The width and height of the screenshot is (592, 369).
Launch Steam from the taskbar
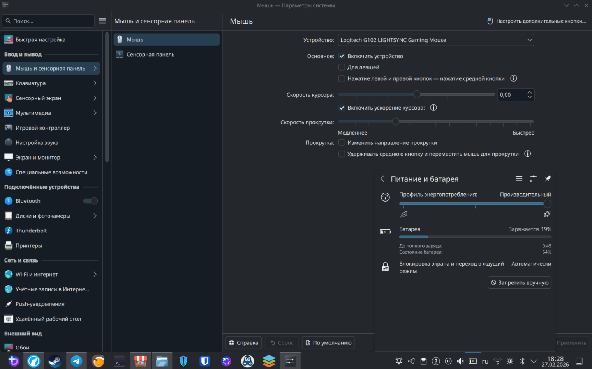(55, 361)
